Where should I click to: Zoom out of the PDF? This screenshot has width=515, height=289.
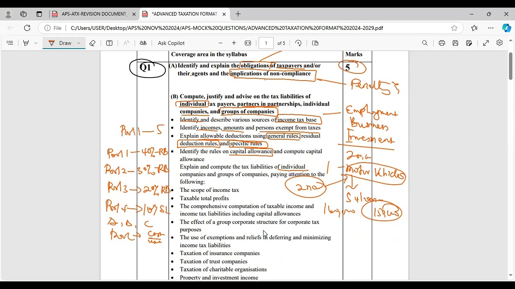coord(220,43)
